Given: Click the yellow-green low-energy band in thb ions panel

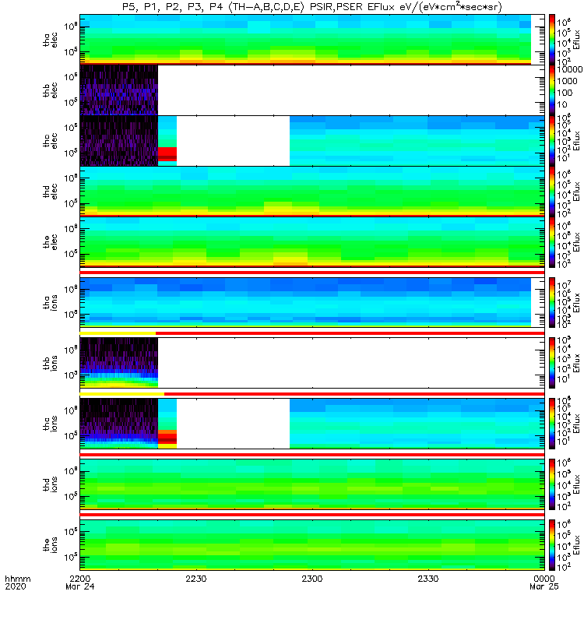Looking at the screenshot, I should click(x=119, y=383).
